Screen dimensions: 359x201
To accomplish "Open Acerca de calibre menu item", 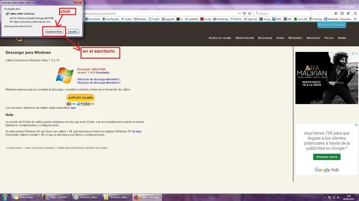I will [x=220, y=38].
